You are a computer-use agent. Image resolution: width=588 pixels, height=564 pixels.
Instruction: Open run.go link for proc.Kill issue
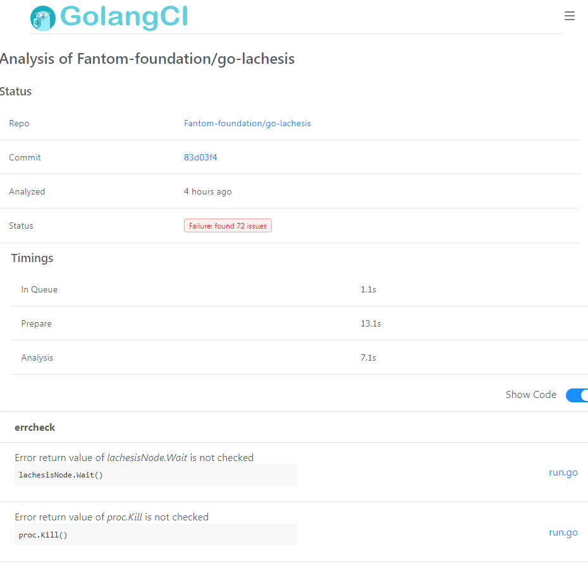[x=563, y=532]
